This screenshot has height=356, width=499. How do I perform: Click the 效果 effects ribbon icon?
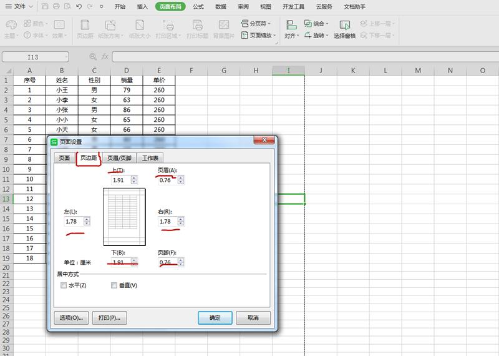point(59,24)
